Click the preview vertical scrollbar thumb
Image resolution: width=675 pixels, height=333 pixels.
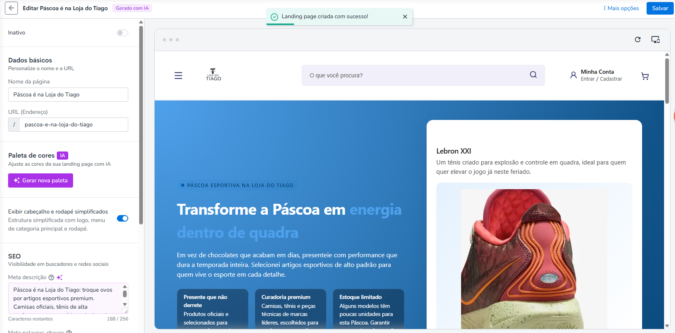click(667, 81)
